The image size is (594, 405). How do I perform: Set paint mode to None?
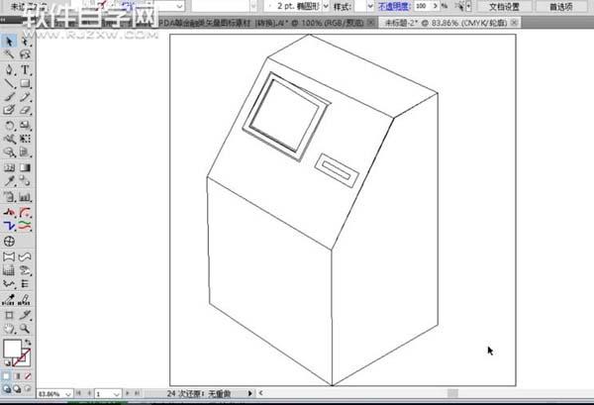[28, 376]
